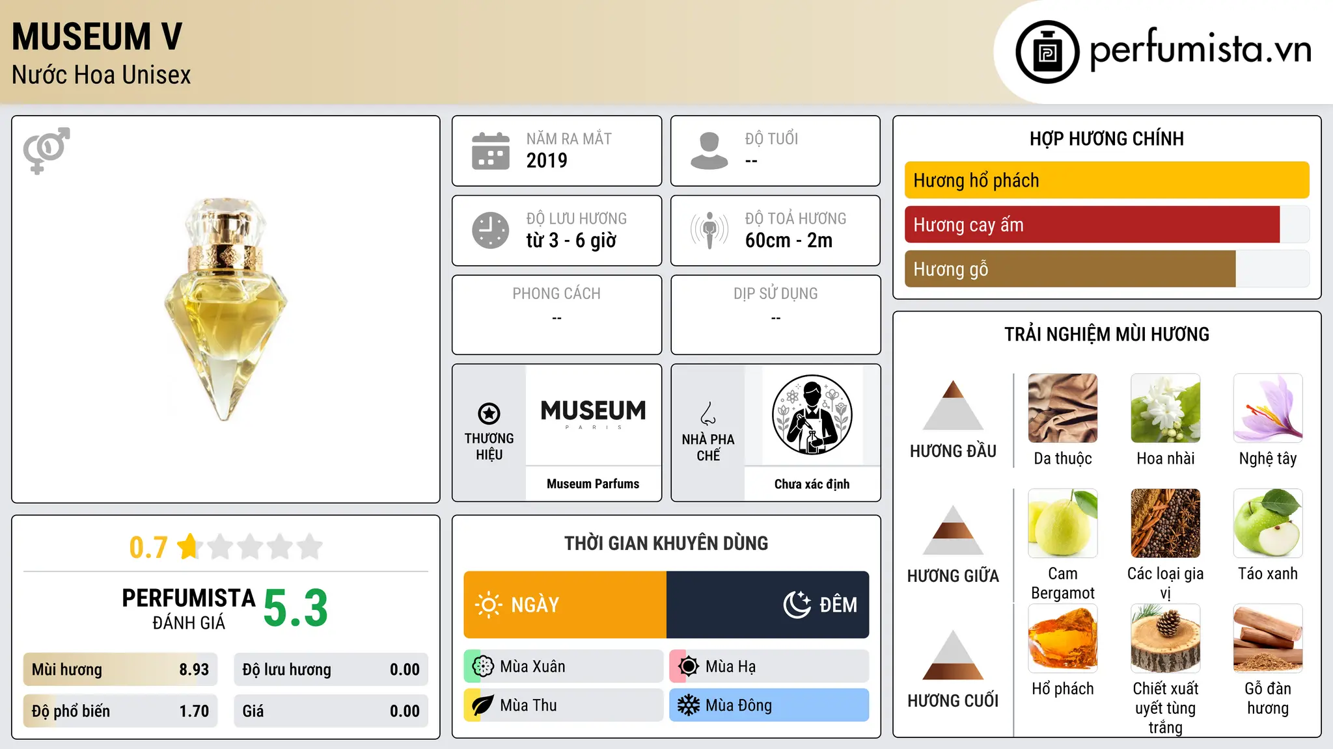The height and width of the screenshot is (749, 1333).
Task: Click the Độ lưu hương 0.00 score bar
Action: (331, 670)
